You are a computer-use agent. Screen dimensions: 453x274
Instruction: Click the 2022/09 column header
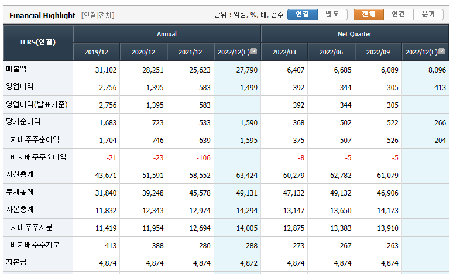pos(378,52)
